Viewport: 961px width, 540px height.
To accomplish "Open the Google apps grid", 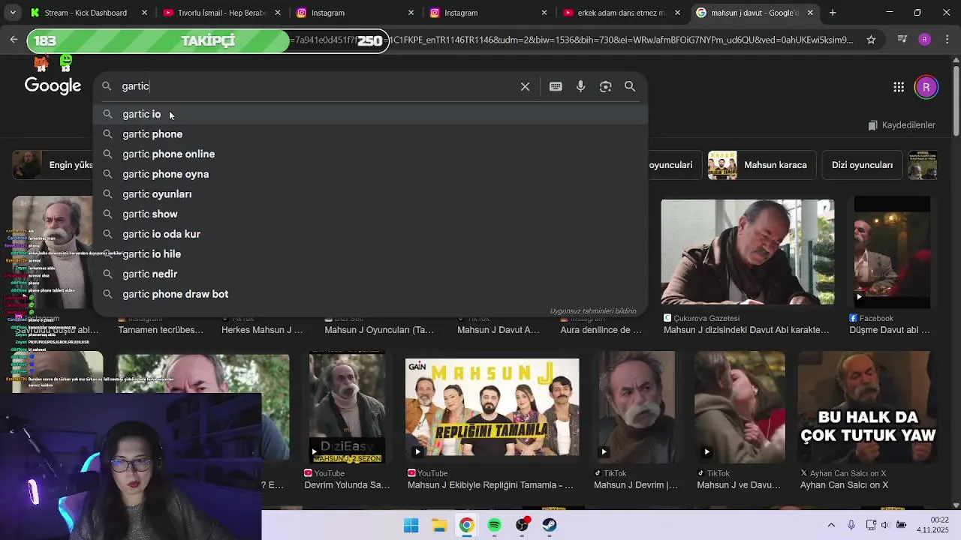I will click(899, 87).
